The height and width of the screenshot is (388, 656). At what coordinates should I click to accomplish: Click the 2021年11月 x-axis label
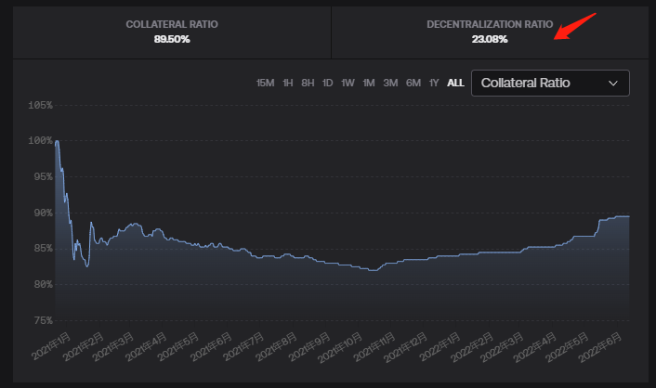pyautogui.click(x=374, y=347)
